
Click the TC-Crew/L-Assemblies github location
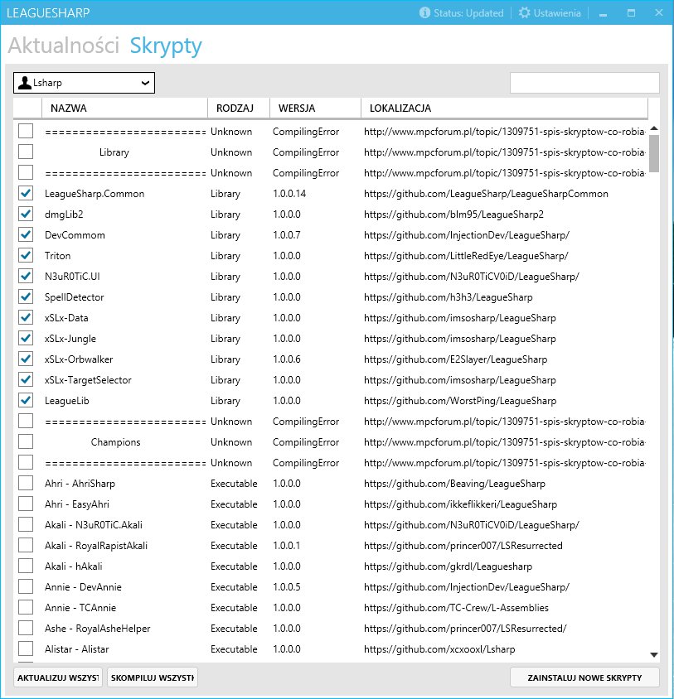click(x=456, y=608)
